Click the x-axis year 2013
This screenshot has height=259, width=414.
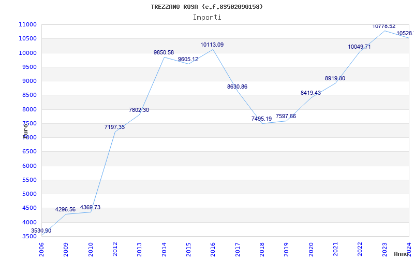click(x=139, y=250)
